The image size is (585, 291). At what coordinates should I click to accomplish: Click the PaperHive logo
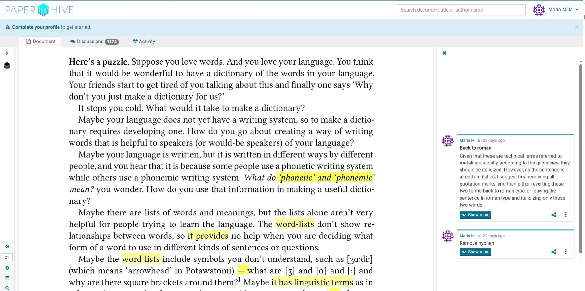(x=40, y=10)
